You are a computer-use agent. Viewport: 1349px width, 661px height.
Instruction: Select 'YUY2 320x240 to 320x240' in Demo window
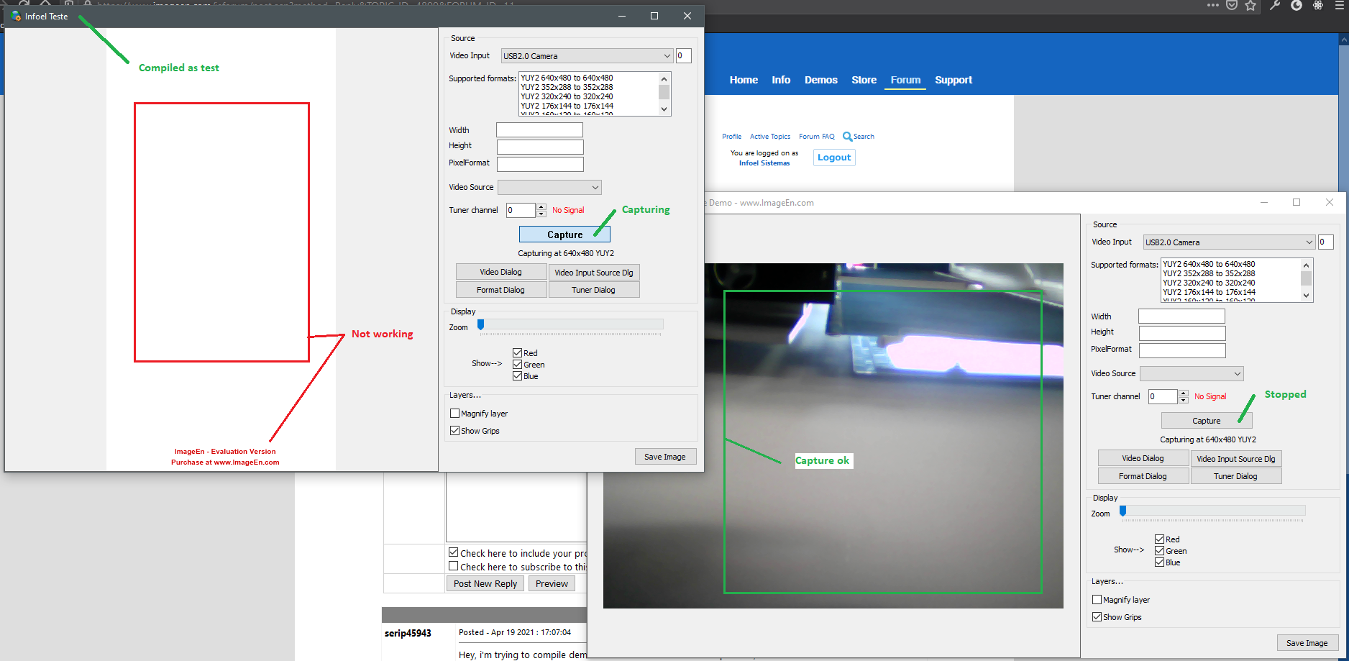point(1209,283)
